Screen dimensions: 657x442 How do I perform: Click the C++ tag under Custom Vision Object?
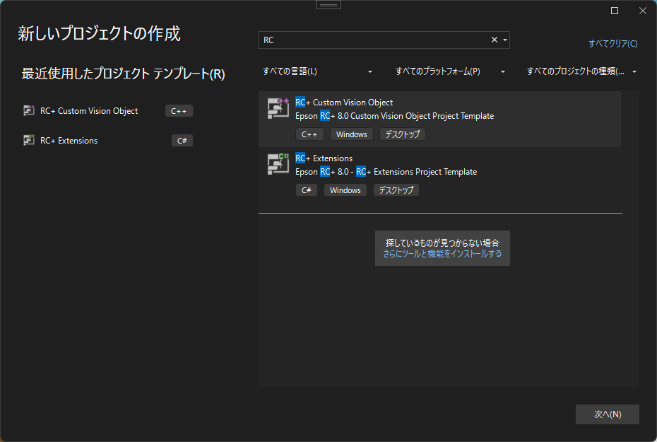click(x=309, y=134)
